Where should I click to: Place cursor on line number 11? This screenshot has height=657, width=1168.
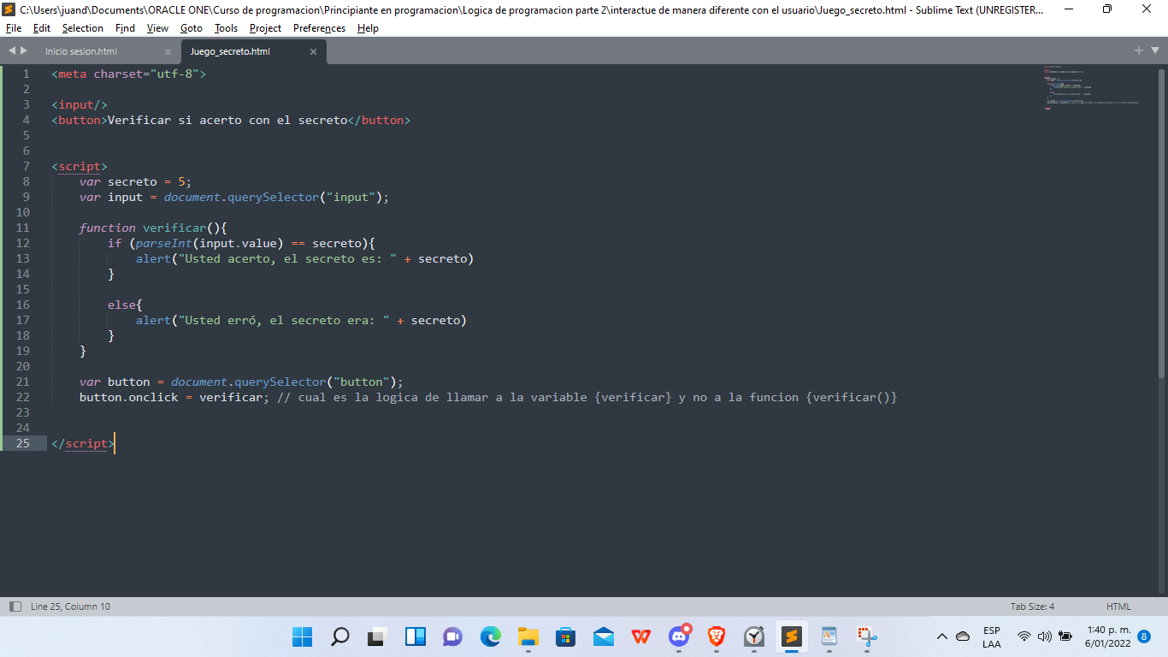pyautogui.click(x=22, y=228)
